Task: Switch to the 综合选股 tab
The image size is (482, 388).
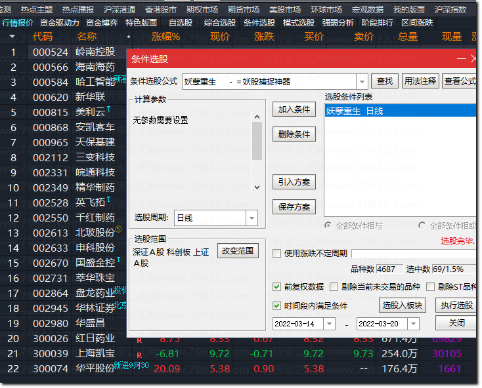Action: [220, 23]
